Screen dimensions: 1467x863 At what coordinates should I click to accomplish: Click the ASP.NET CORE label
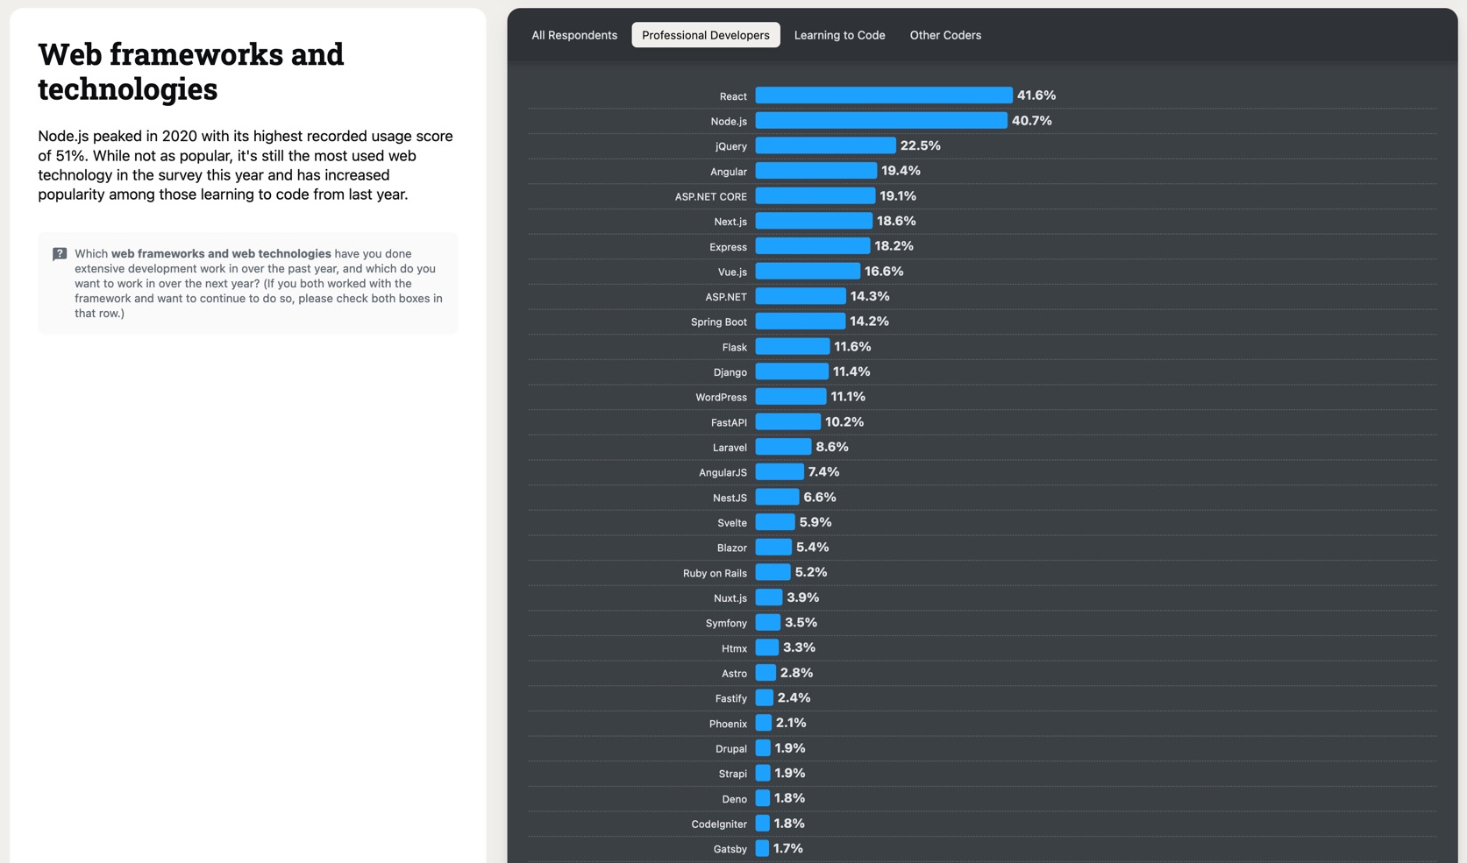click(x=710, y=196)
